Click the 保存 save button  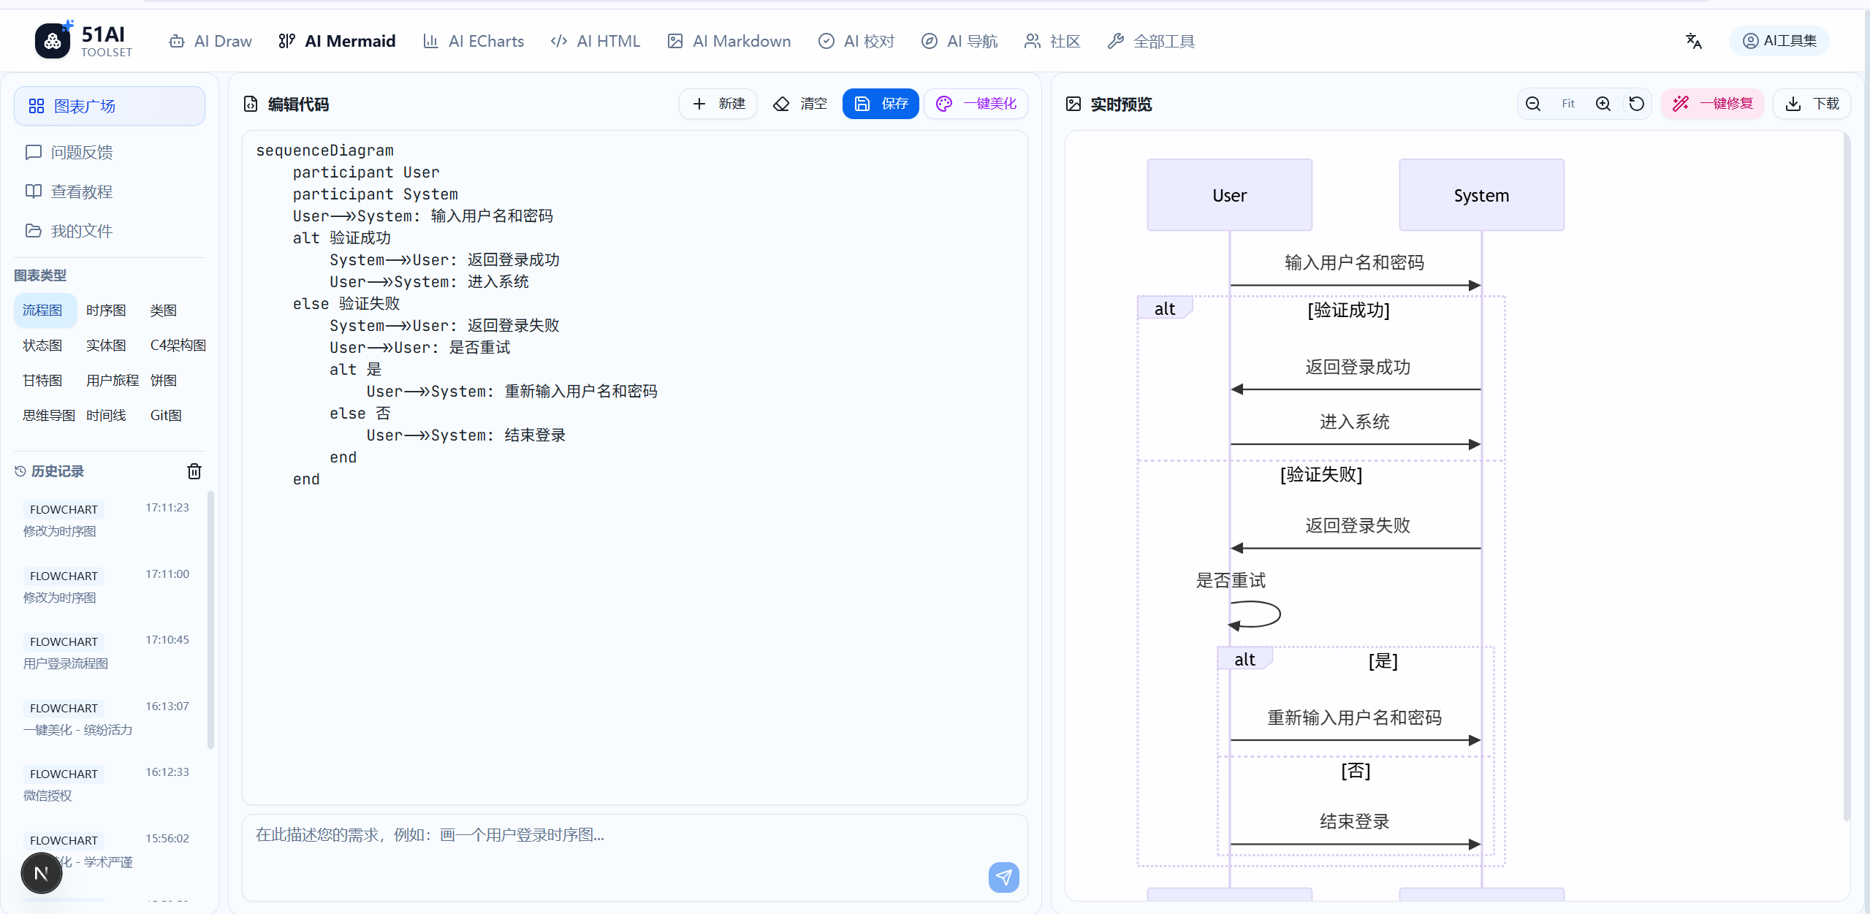click(x=881, y=104)
